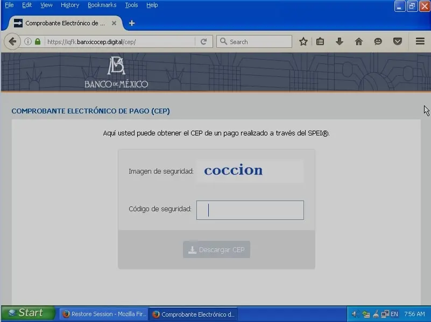Click the volume speaker tray icon
431x322 pixels.
click(355, 314)
